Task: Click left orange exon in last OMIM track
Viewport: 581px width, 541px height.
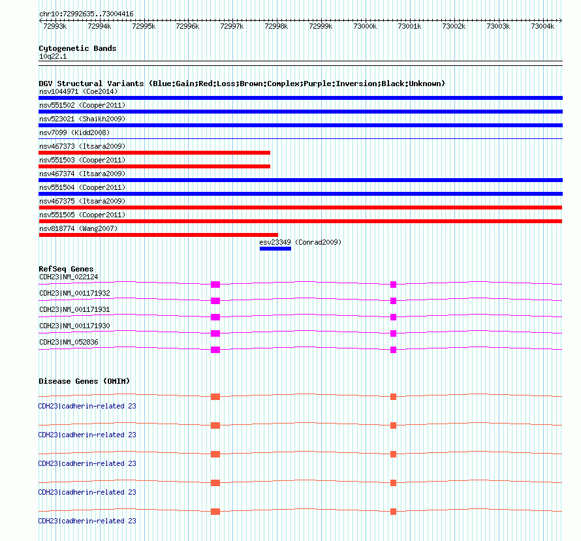Action: pos(215,512)
